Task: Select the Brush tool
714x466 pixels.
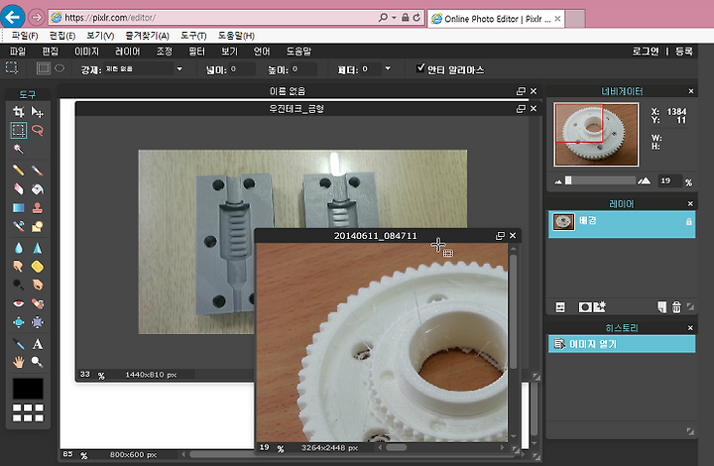Action: 38,171
